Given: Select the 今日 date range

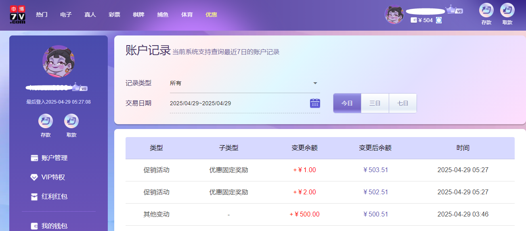Looking at the screenshot, I should pyautogui.click(x=347, y=103).
